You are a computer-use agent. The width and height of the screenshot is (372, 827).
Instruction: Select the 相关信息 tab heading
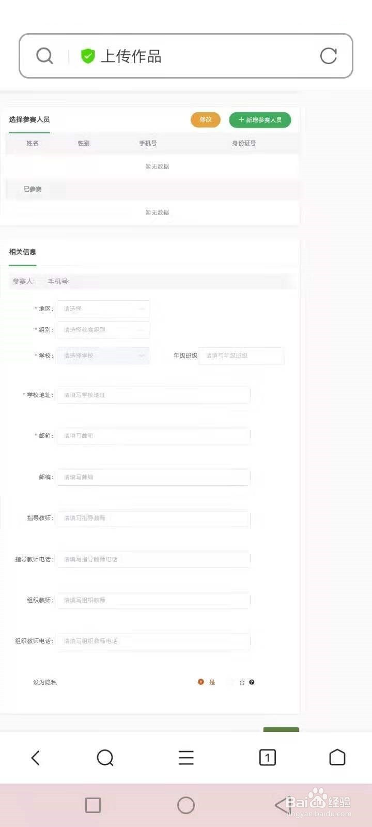pyautogui.click(x=23, y=252)
